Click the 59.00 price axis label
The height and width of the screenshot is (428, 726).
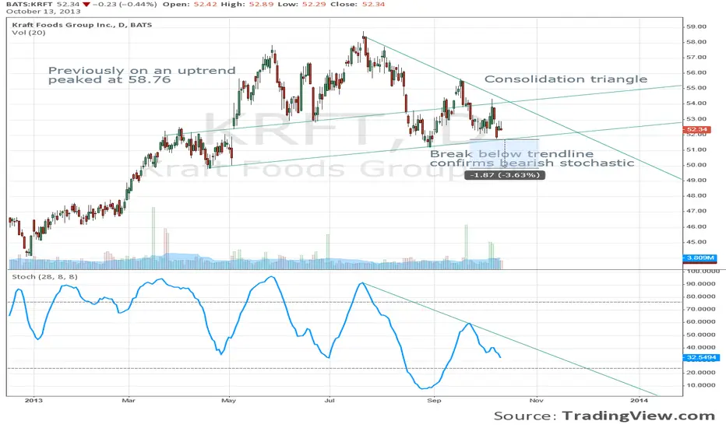(696, 26)
